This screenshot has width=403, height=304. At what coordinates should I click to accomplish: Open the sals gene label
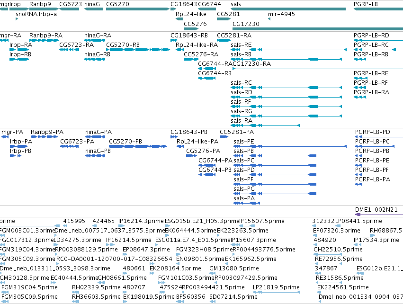pyautogui.click(x=236, y=4)
